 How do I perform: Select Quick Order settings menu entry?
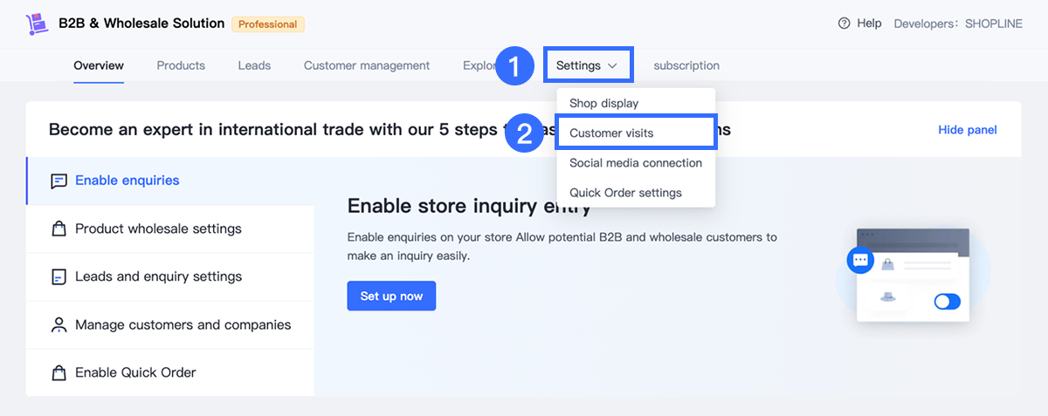(625, 193)
